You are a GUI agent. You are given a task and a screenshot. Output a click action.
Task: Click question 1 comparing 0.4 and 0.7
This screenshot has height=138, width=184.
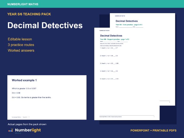pyautogui.click(x=109, y=48)
